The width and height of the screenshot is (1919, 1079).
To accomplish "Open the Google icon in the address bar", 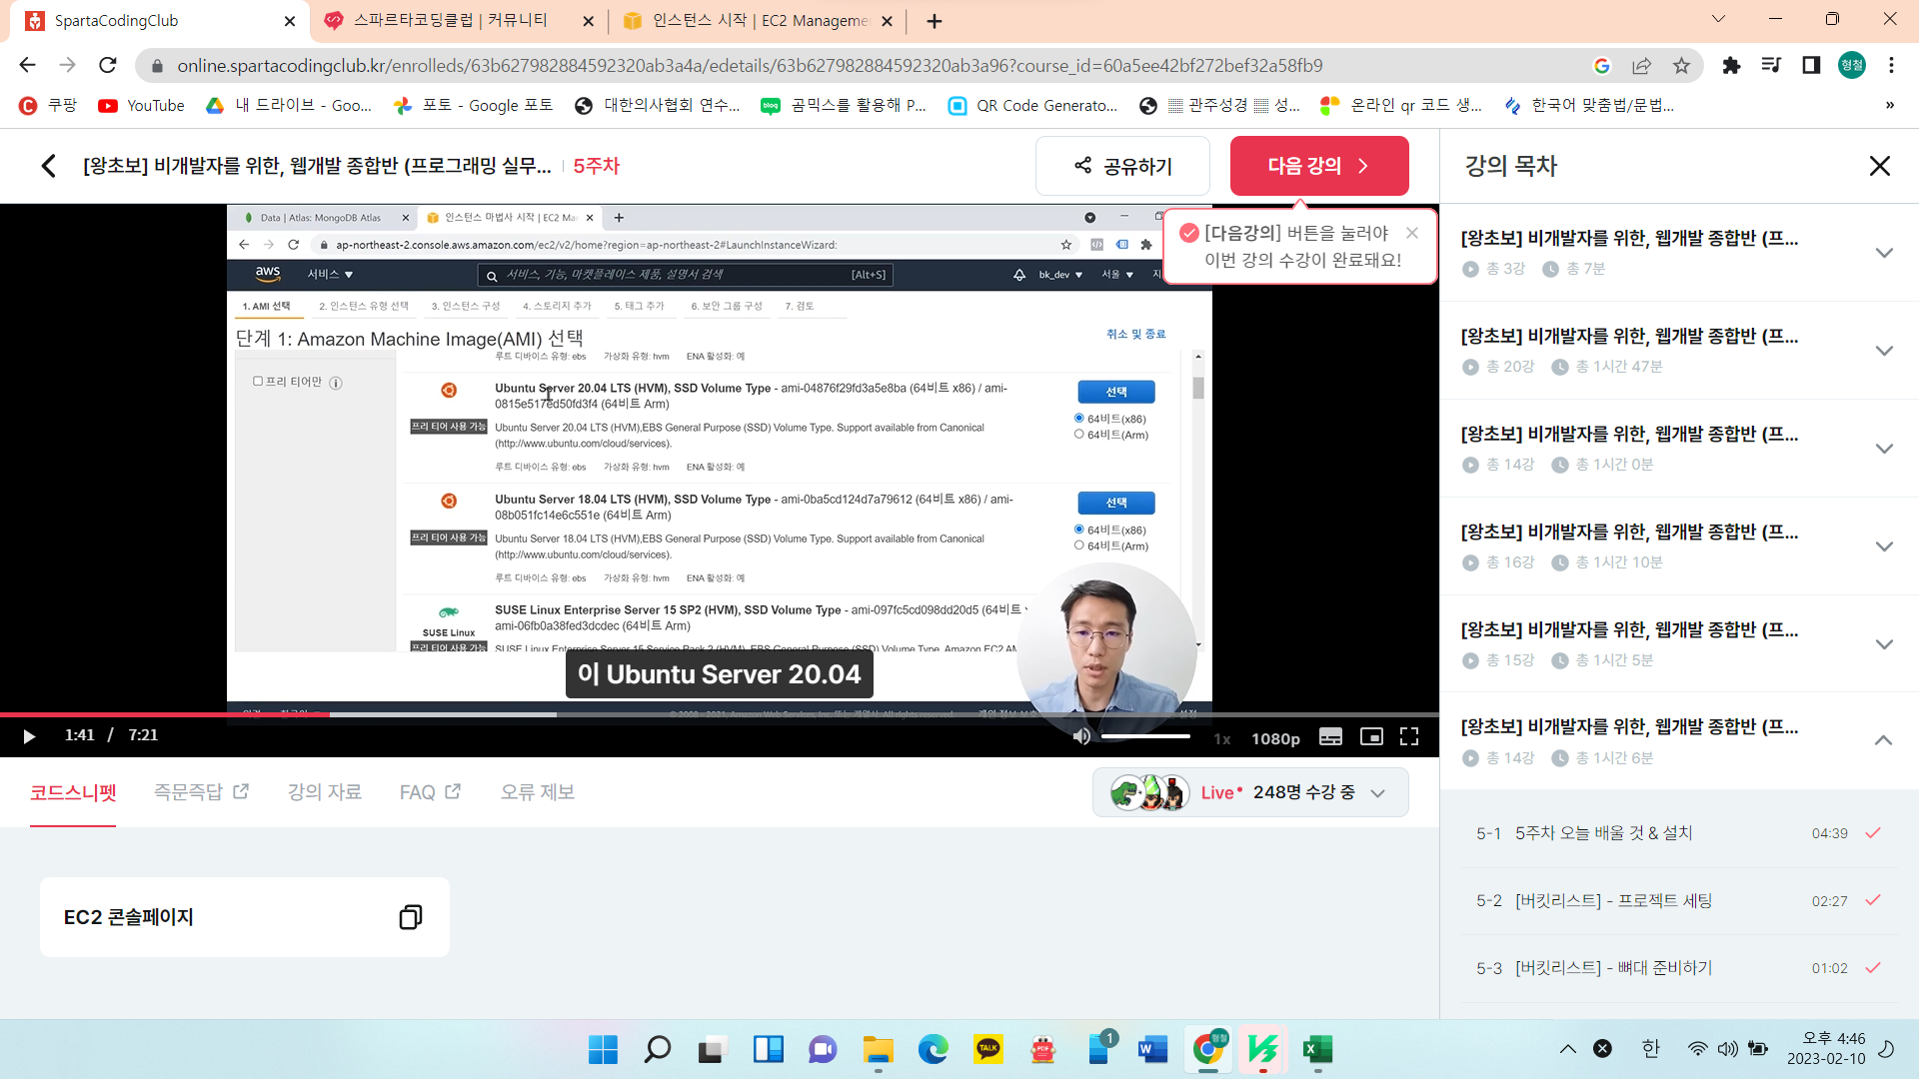I will (x=1601, y=65).
